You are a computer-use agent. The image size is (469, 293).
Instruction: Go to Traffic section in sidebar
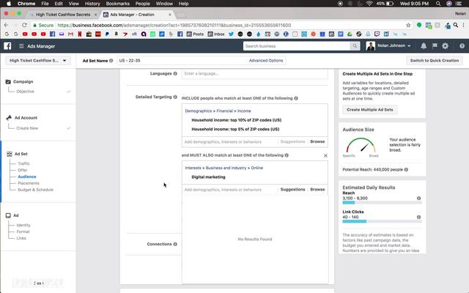(23, 163)
